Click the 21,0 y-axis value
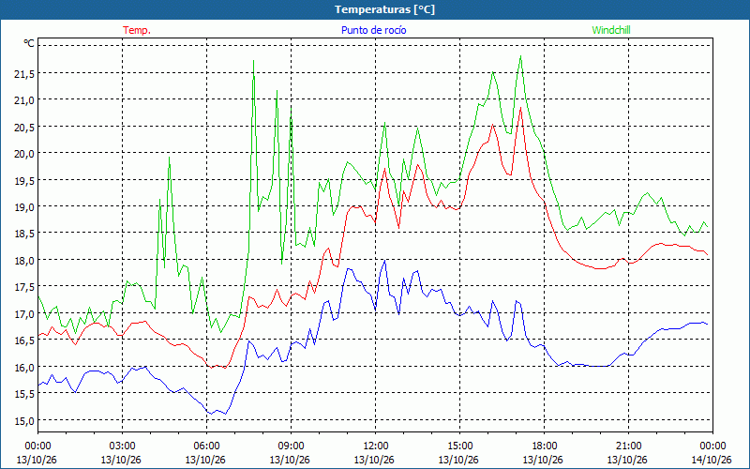The width and height of the screenshot is (750, 469). pyautogui.click(x=24, y=100)
